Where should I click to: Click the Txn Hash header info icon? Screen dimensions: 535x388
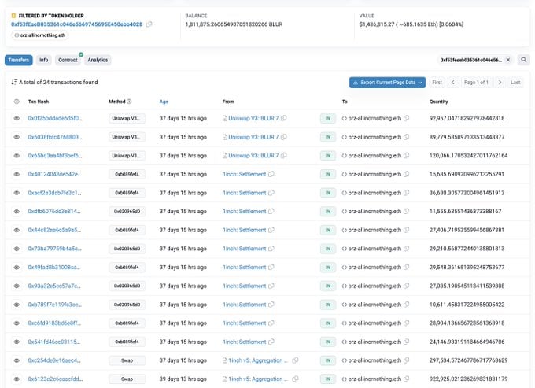pos(17,102)
